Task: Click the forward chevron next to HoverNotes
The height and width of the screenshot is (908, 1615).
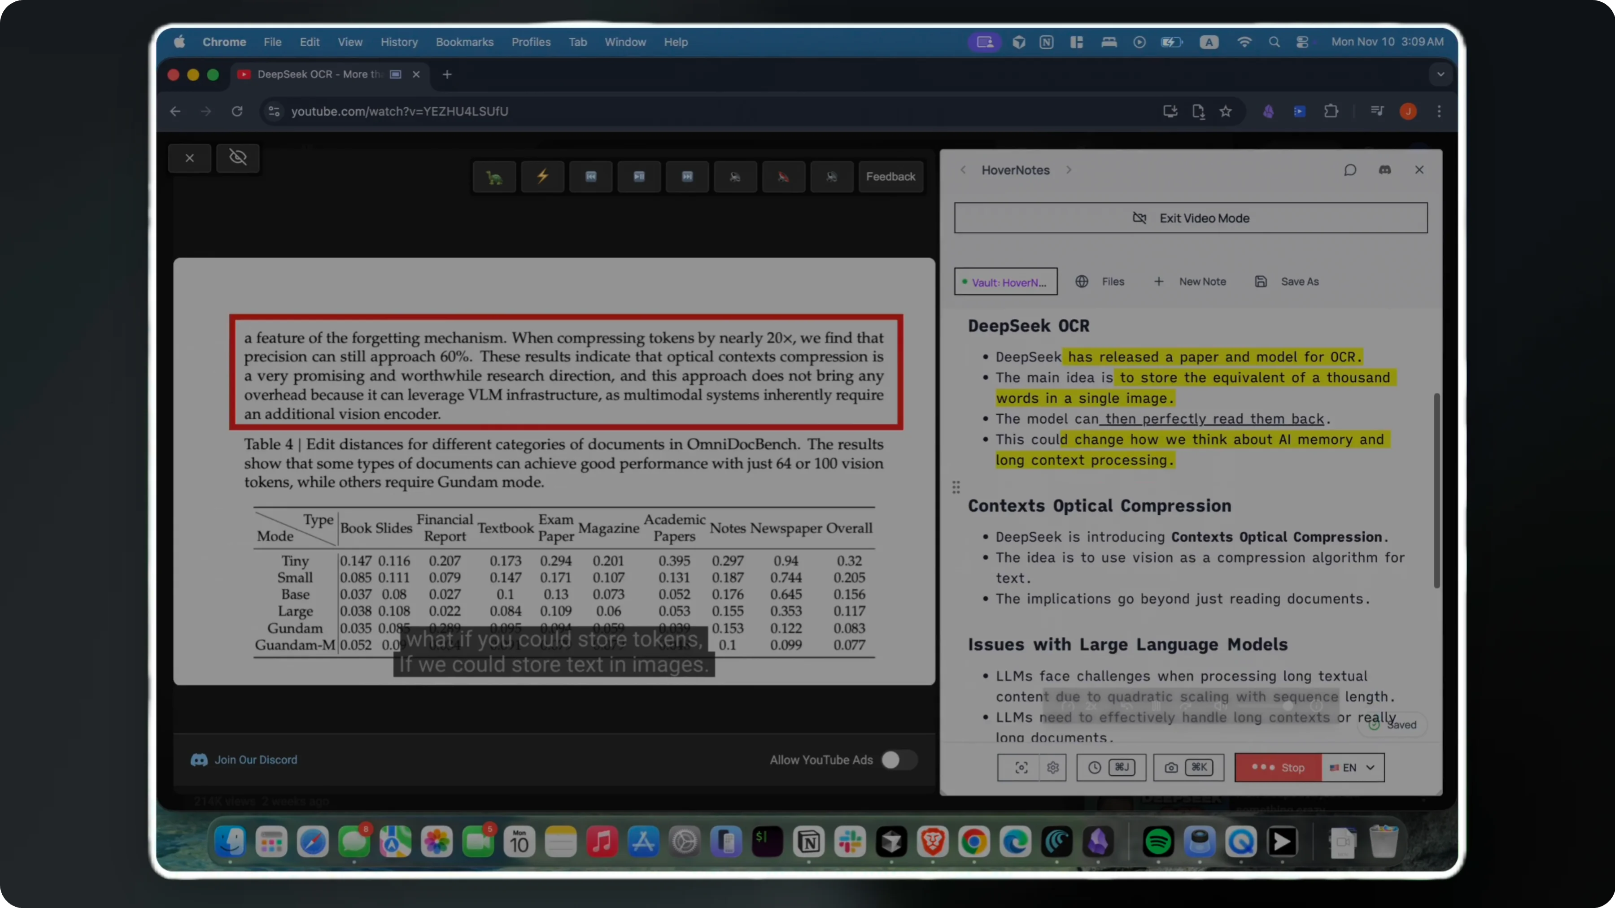Action: [x=1069, y=170]
